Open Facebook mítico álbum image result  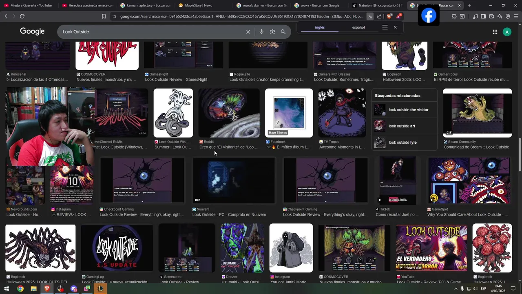click(x=289, y=113)
